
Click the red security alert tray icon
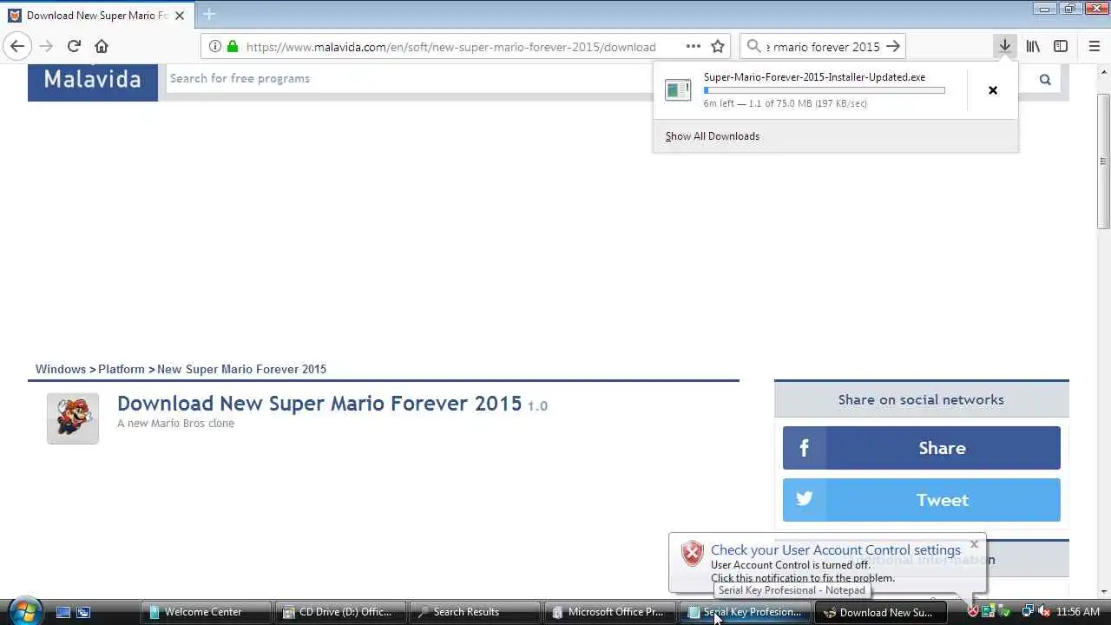point(973,612)
